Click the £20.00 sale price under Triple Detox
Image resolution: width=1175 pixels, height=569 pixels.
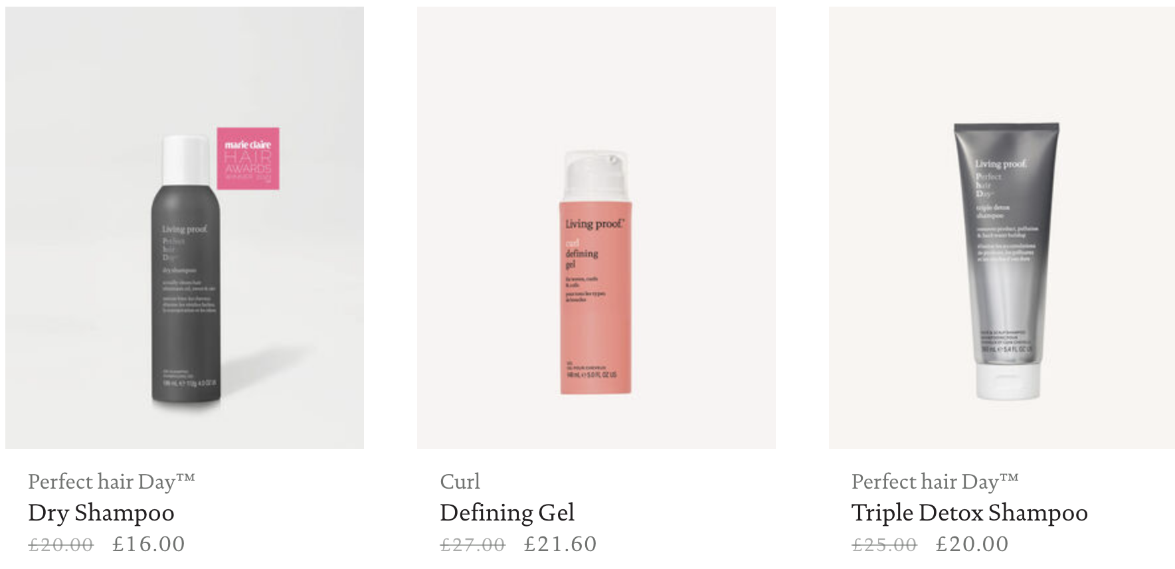972,544
